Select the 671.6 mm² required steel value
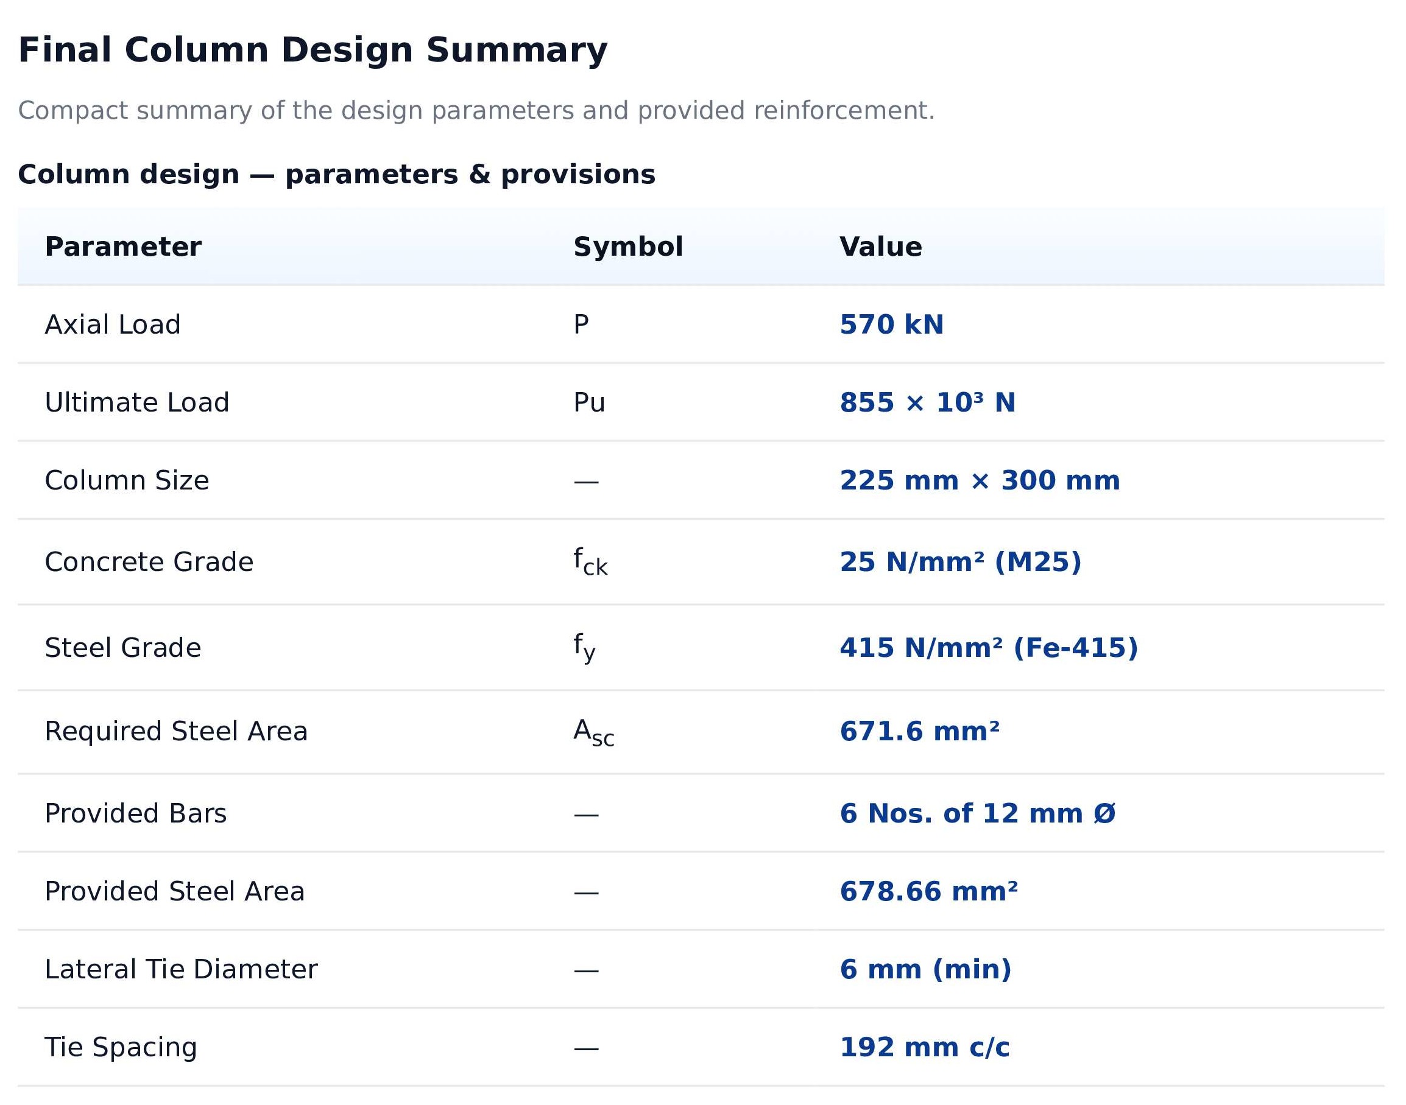 pos(919,732)
